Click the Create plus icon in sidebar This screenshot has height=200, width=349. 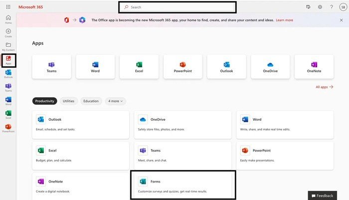pyautogui.click(x=8, y=33)
